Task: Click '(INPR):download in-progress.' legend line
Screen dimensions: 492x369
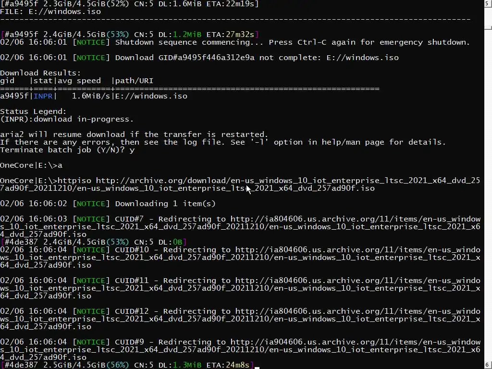Action: (x=67, y=119)
